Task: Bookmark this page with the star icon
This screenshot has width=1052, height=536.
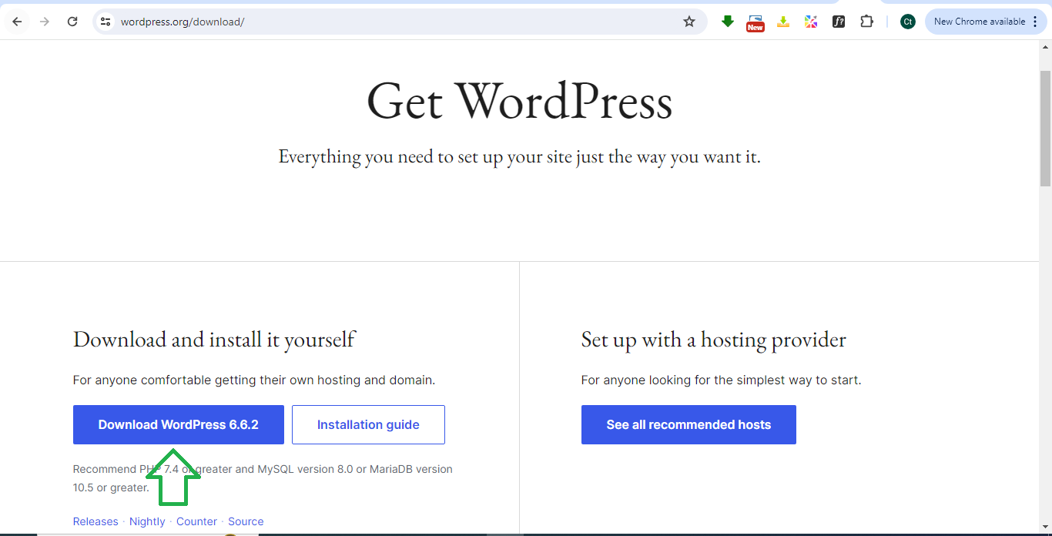Action: tap(689, 22)
